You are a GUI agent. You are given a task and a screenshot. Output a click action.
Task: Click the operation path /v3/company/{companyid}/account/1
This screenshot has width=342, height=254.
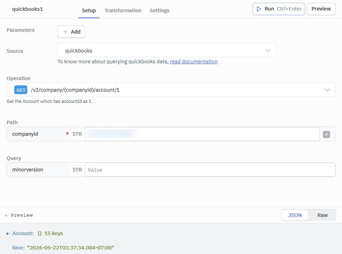pos(75,90)
